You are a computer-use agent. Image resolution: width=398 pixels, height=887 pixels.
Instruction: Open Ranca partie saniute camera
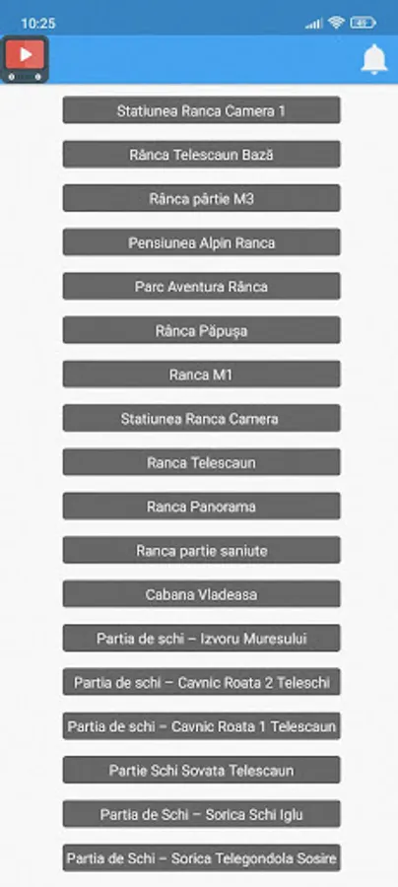(x=201, y=550)
